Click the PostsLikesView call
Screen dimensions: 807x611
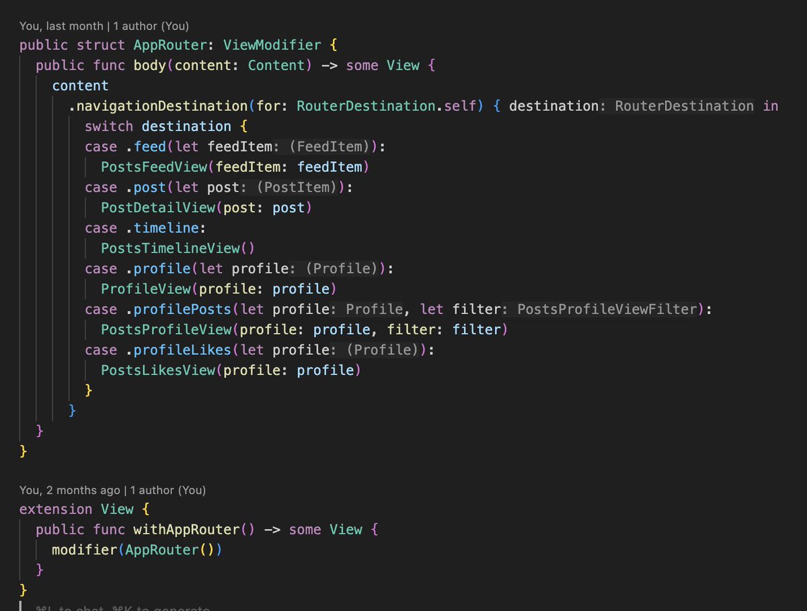click(158, 370)
